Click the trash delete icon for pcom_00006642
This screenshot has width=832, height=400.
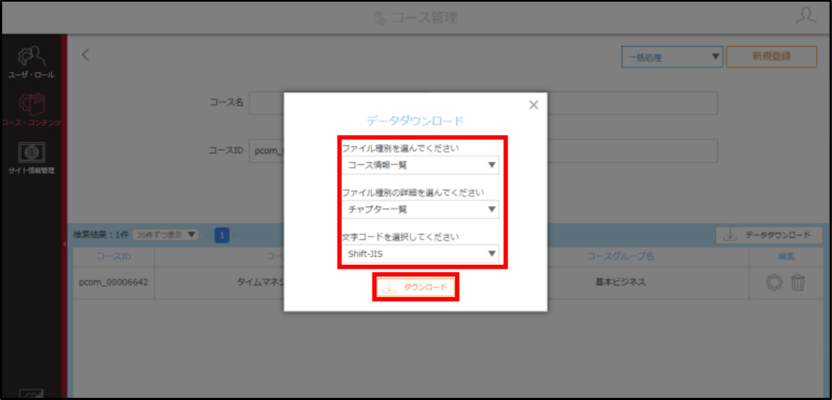(798, 282)
